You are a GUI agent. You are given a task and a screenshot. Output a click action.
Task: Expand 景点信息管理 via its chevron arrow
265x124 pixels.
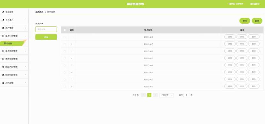(26, 51)
